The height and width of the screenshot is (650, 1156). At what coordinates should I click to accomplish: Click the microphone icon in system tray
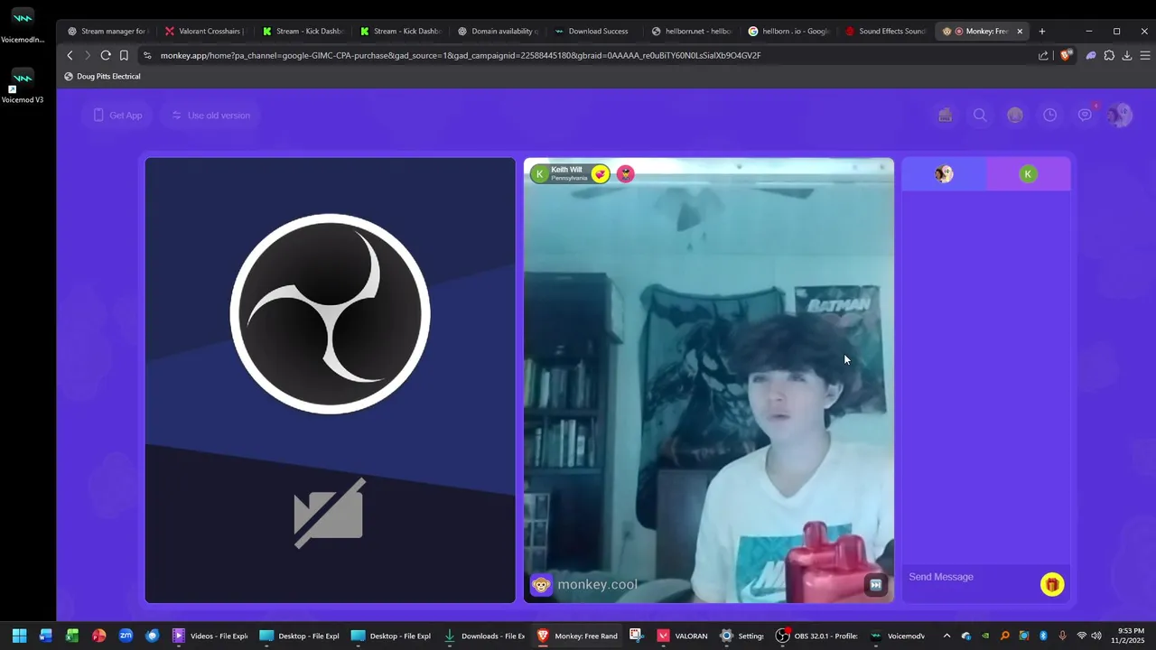(1062, 636)
